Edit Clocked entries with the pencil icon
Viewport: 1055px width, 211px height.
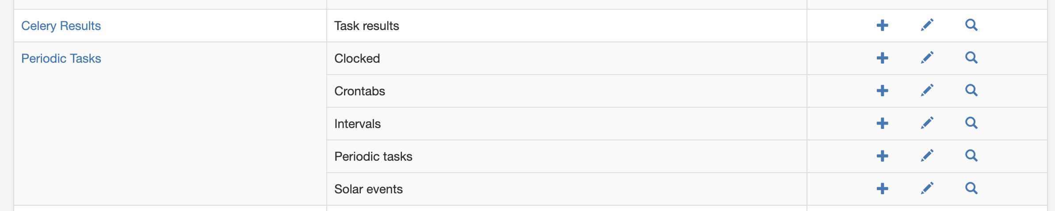click(x=927, y=58)
